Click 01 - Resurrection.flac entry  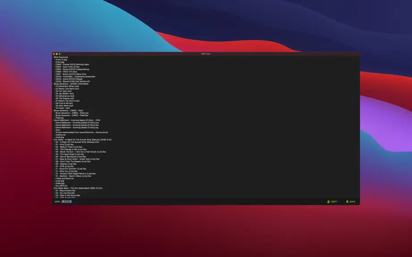coord(65,191)
